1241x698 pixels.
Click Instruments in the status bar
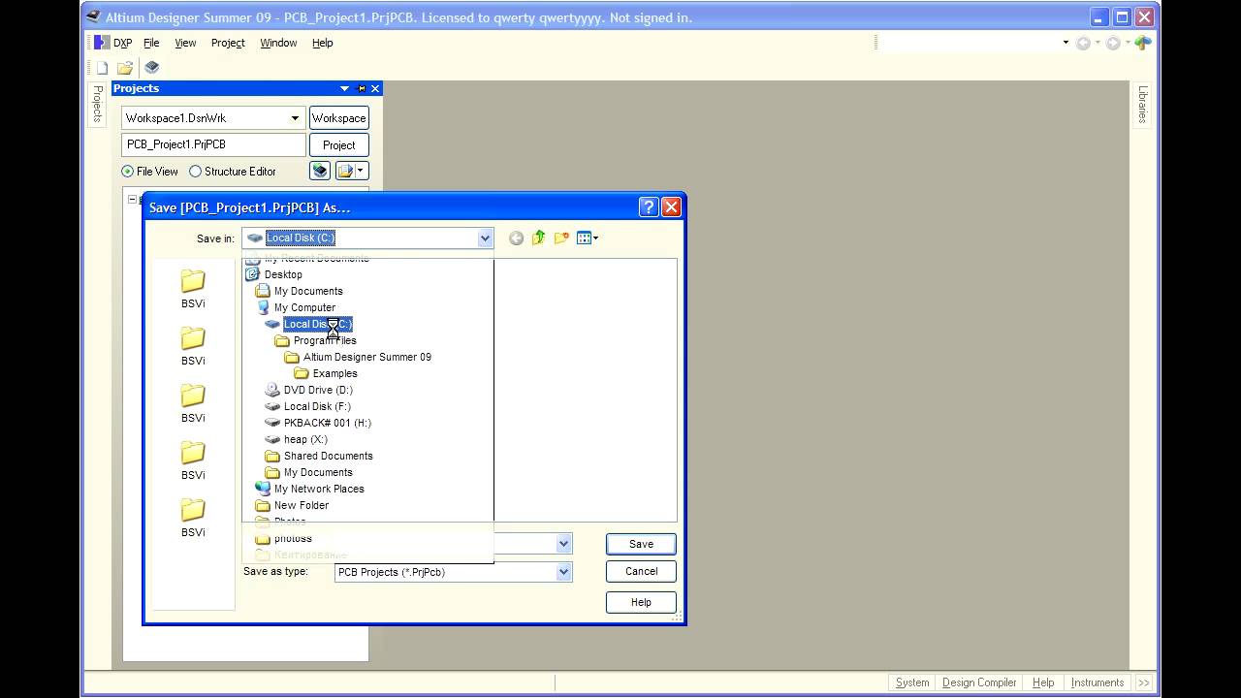[1098, 682]
